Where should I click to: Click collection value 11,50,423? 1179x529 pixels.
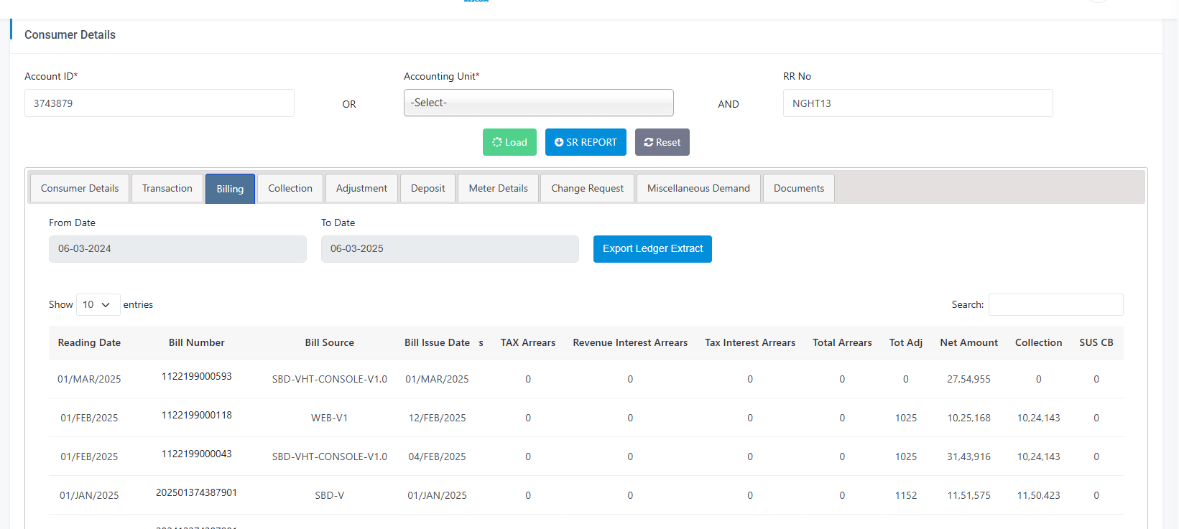[1038, 495]
